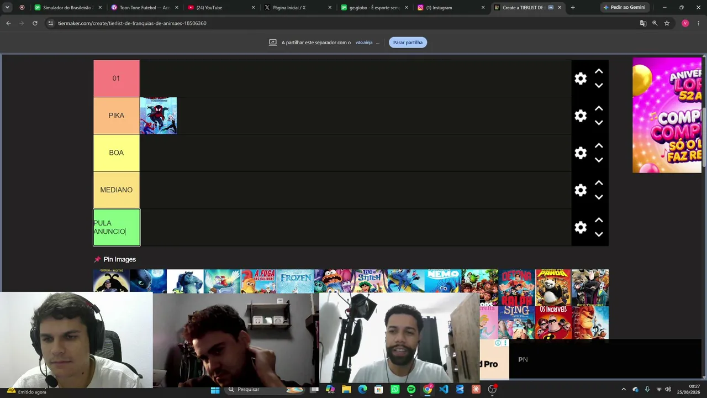Pick the Nemo image
Viewport: 707px width, 398px height.
442,281
